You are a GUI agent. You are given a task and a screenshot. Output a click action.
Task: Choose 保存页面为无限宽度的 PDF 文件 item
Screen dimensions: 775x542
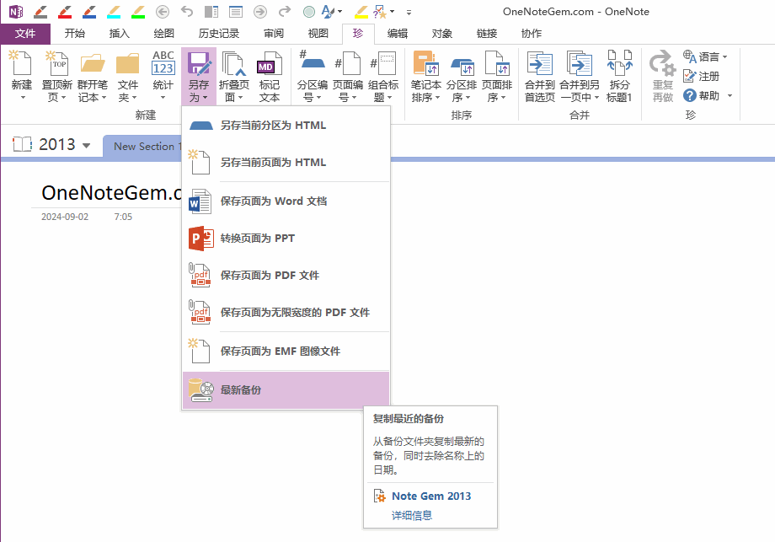pyautogui.click(x=286, y=313)
